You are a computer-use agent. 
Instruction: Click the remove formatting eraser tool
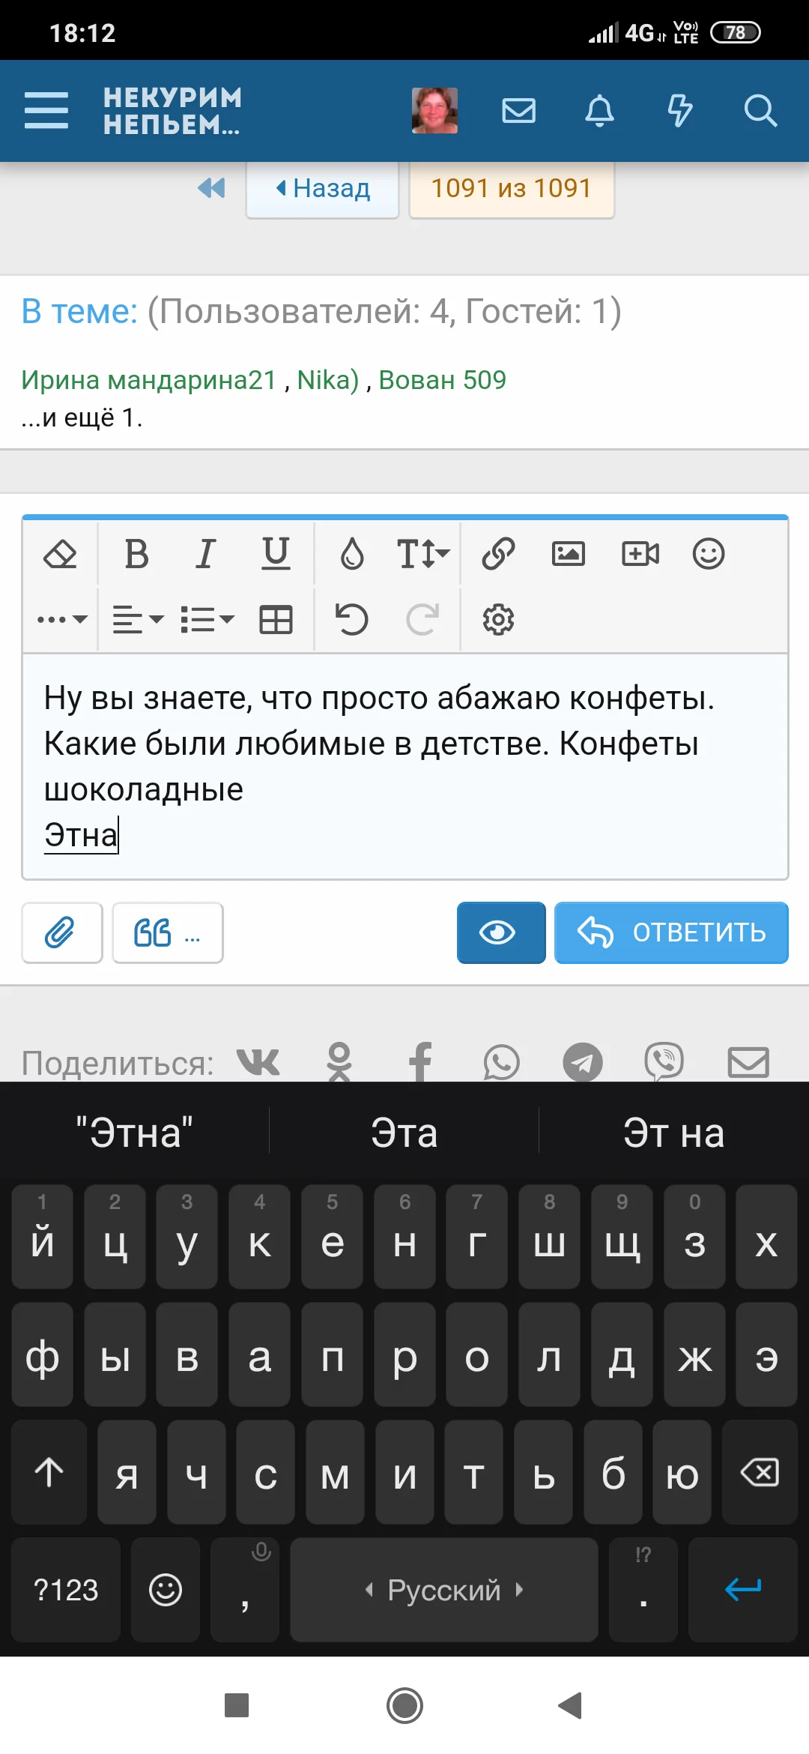[x=61, y=555]
